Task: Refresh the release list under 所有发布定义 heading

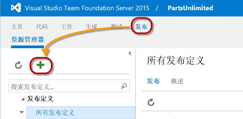Action: coord(151,103)
